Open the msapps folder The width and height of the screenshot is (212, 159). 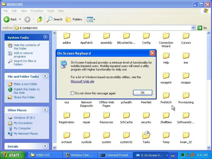click(x=186, y=78)
